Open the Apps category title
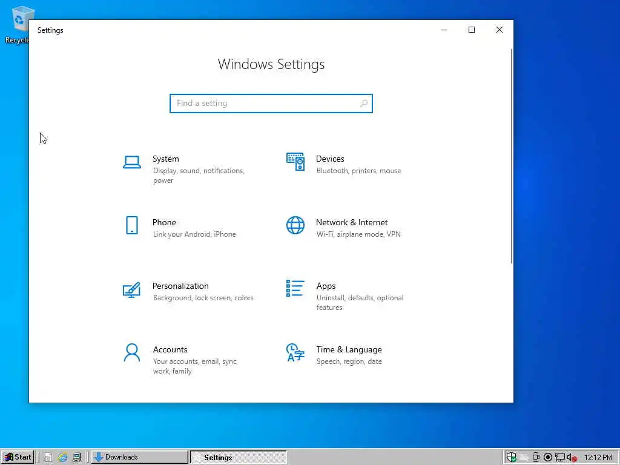 click(326, 286)
